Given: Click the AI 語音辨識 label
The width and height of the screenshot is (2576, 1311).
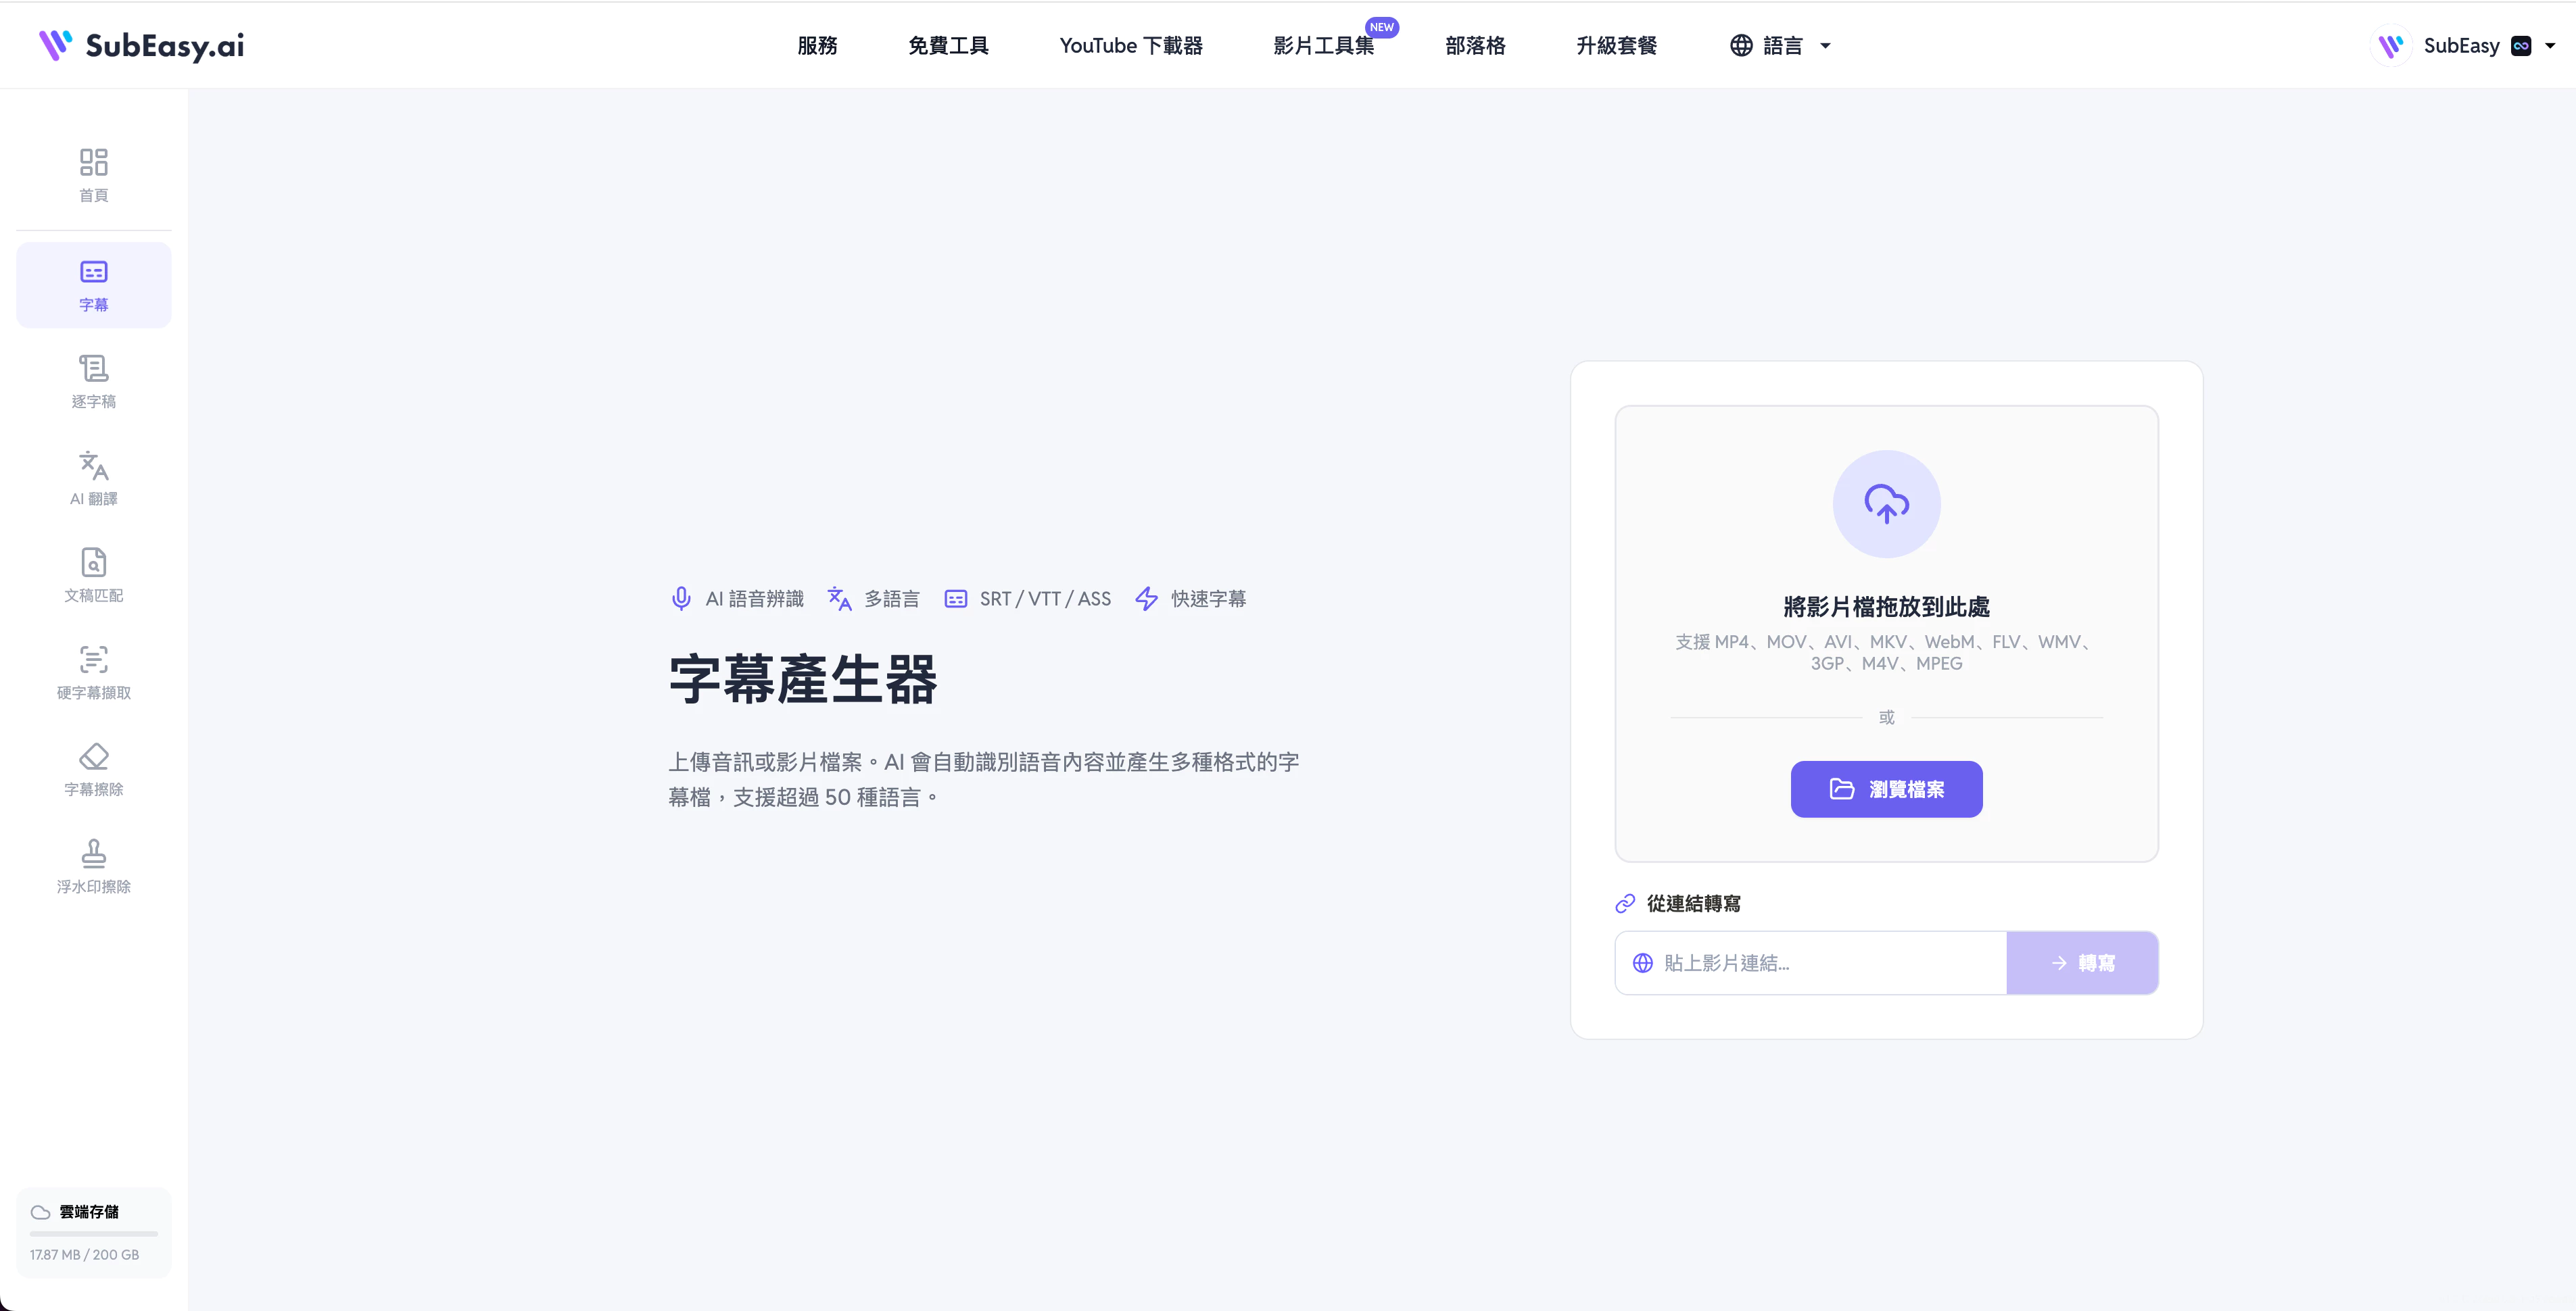Looking at the screenshot, I should tap(755, 599).
